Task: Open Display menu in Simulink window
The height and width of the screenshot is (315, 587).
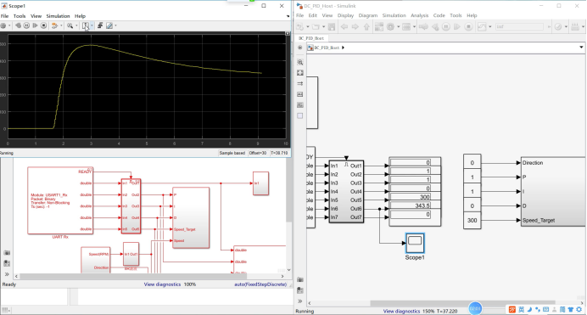Action: tap(345, 15)
